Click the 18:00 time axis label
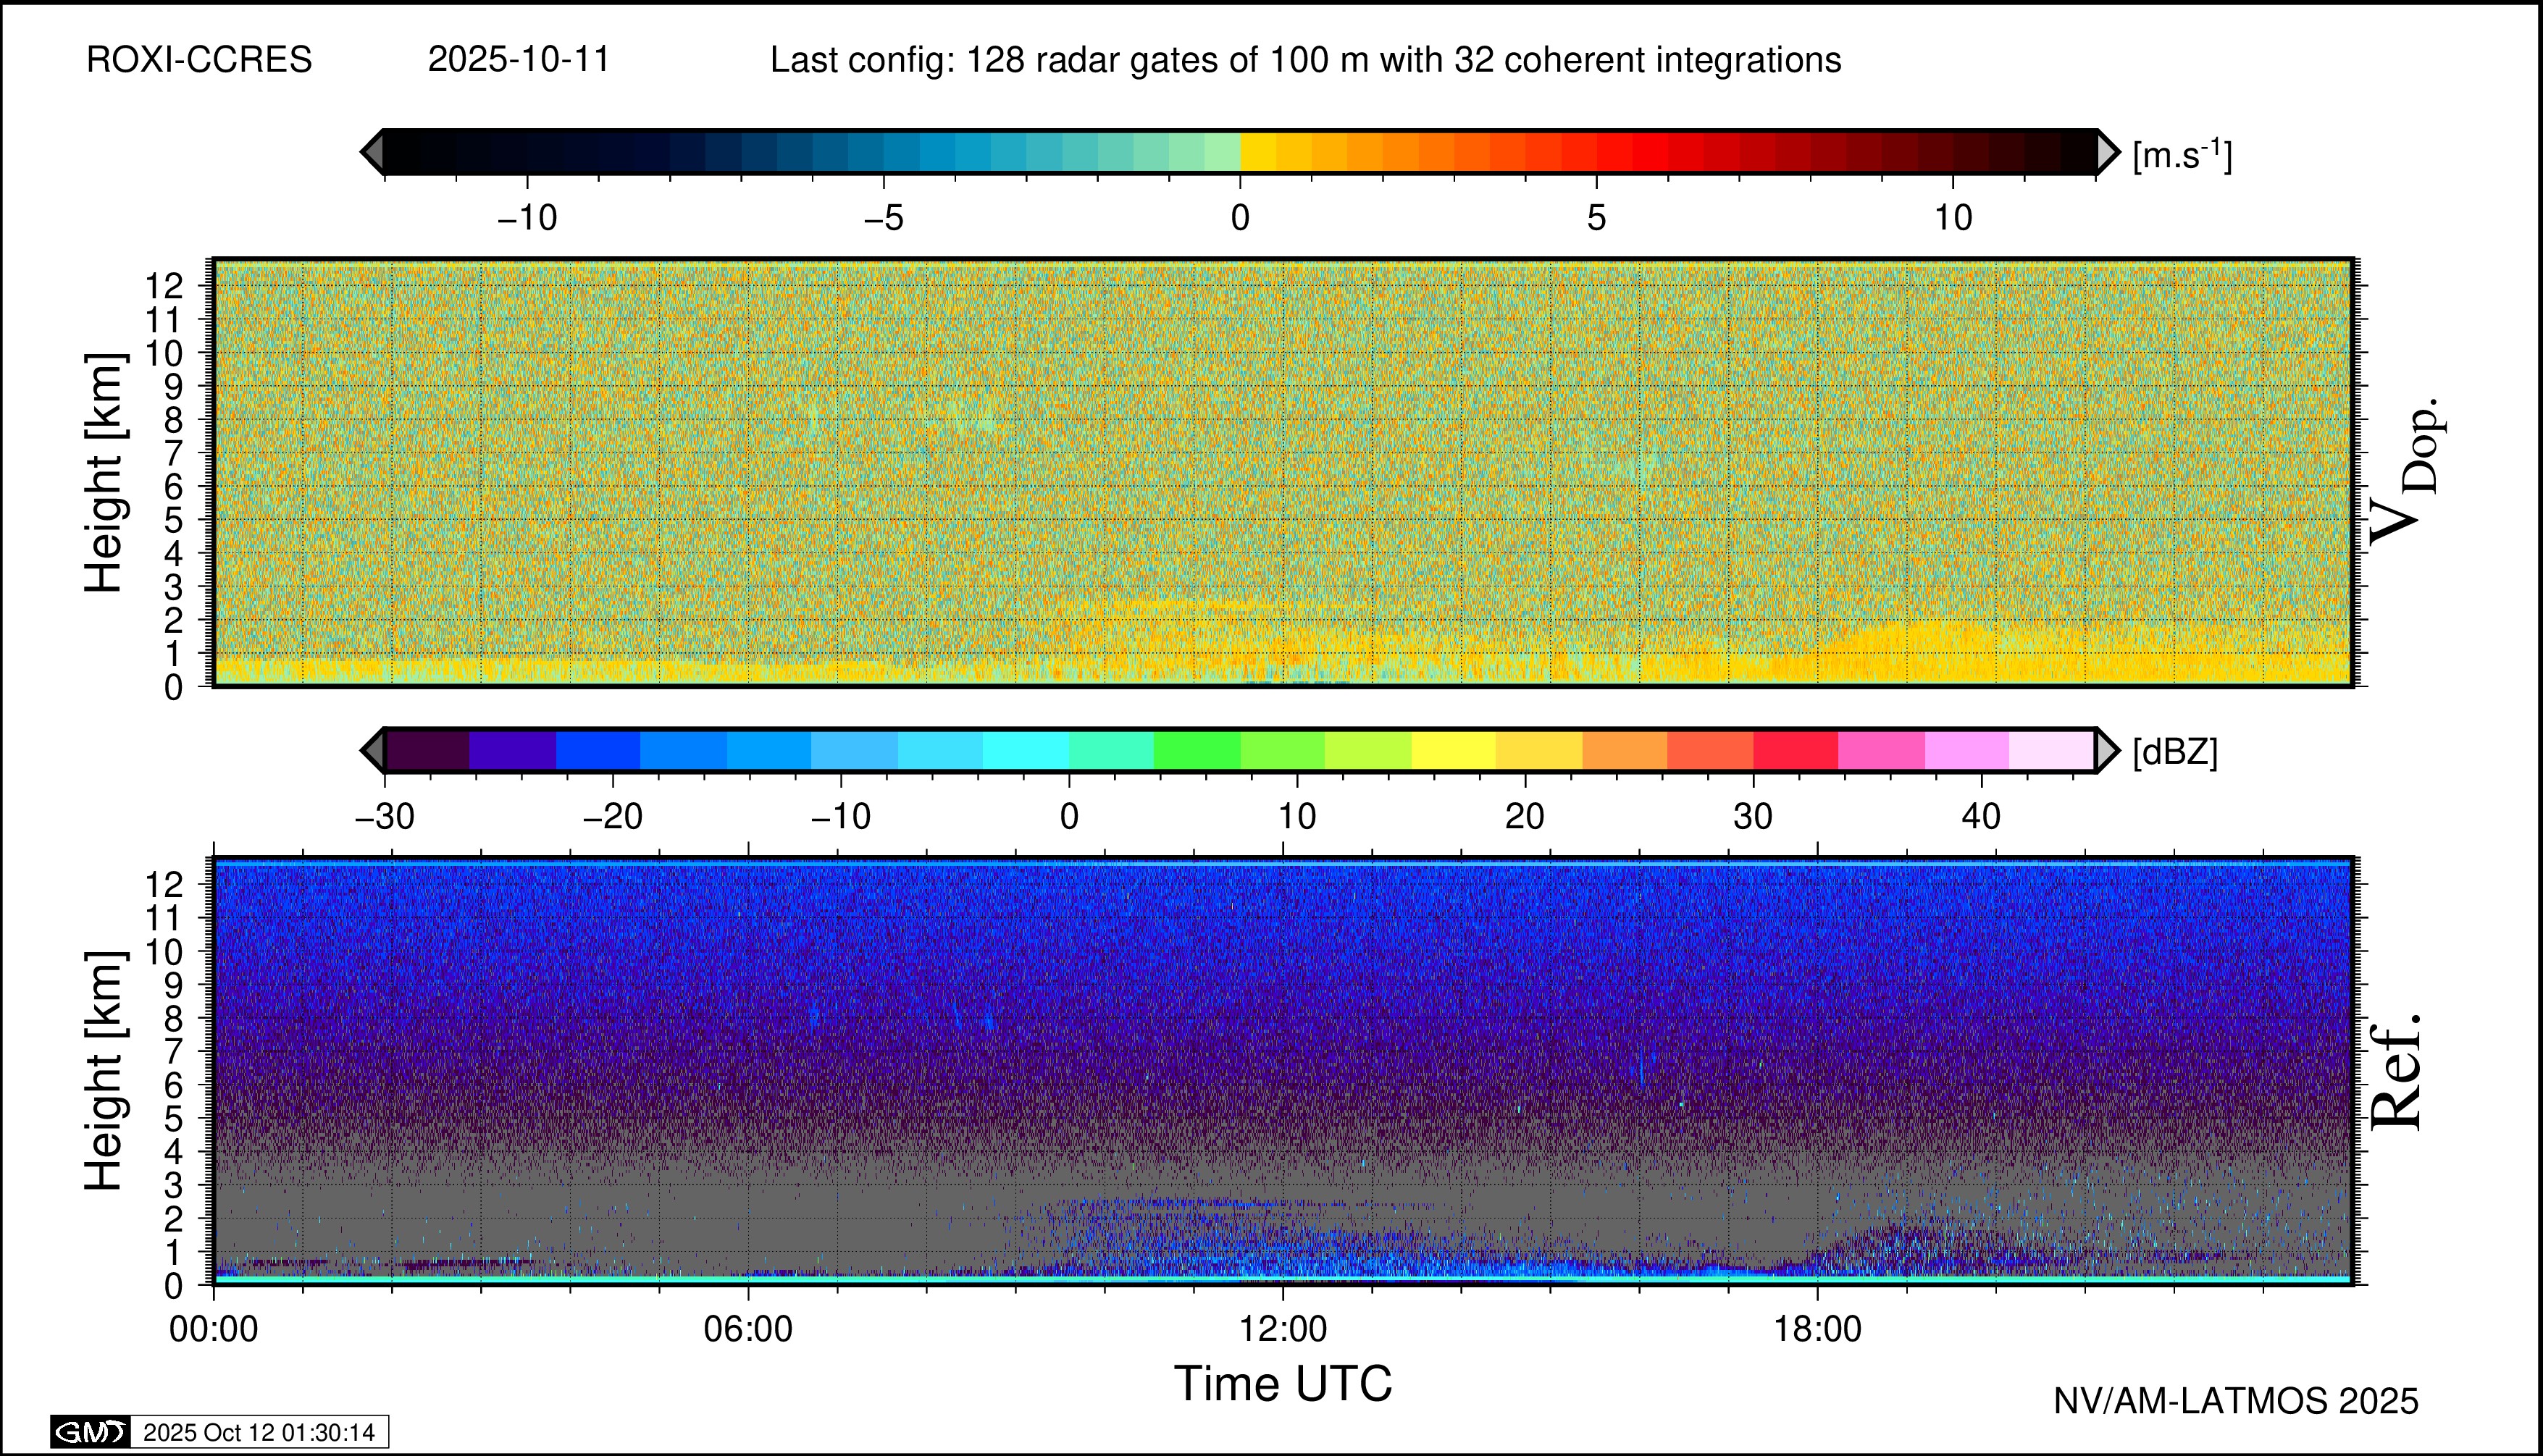Viewport: 2543px width, 1456px height. 1818,1329
